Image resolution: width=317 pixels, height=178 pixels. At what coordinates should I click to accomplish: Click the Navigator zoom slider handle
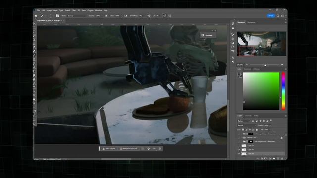pos(265,65)
